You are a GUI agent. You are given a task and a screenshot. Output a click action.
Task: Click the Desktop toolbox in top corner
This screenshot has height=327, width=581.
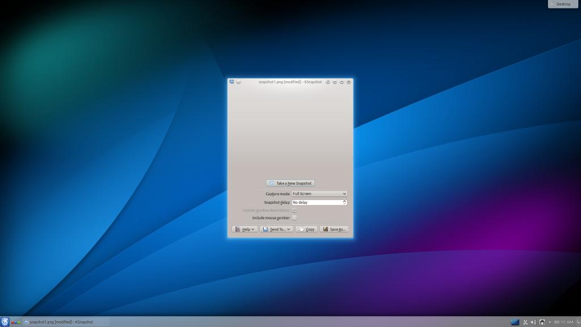pyautogui.click(x=560, y=4)
